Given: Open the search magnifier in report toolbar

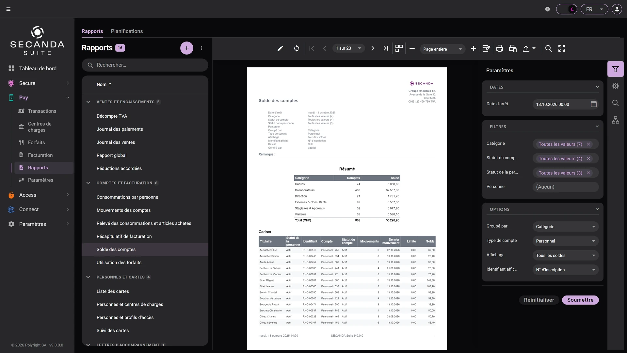Looking at the screenshot, I should click(548, 48).
